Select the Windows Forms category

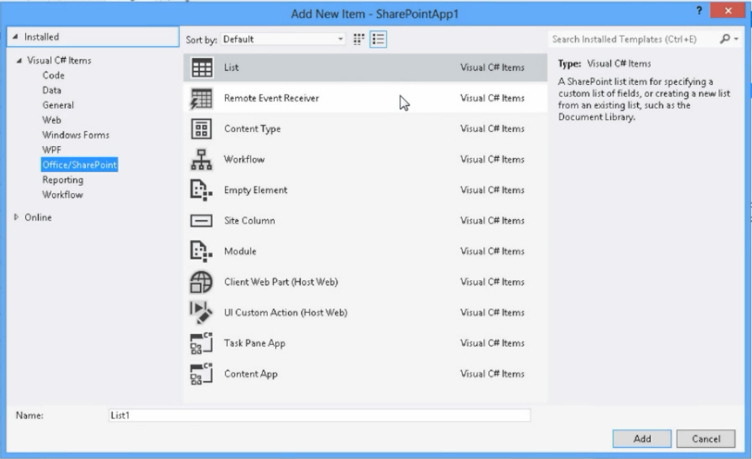[x=76, y=135]
